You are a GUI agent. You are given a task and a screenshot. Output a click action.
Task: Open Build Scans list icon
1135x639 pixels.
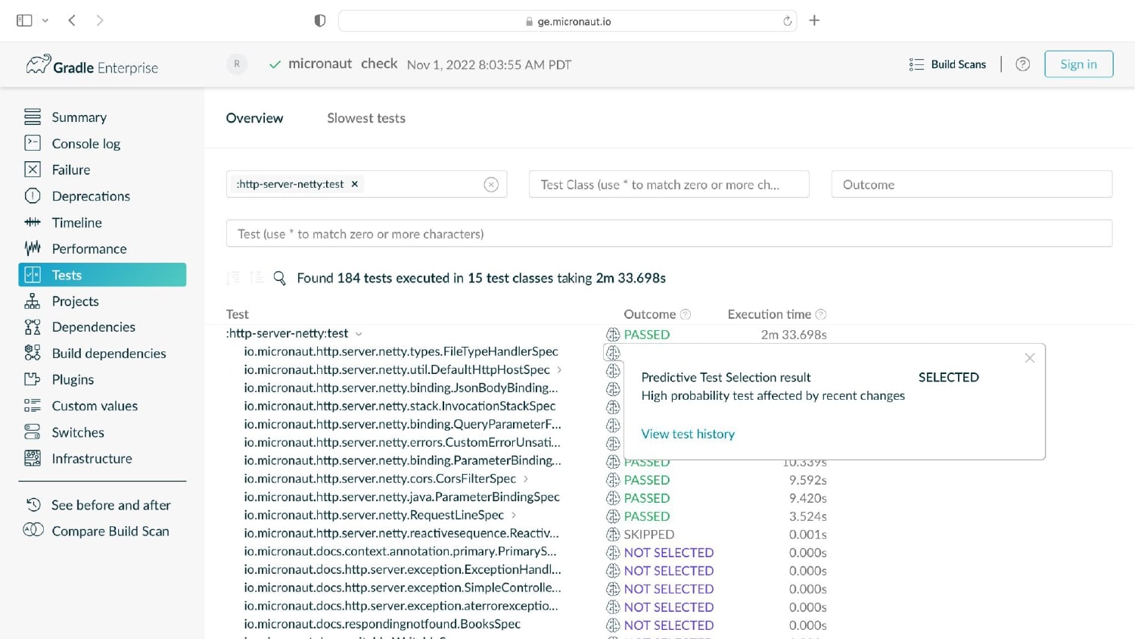[x=916, y=64]
